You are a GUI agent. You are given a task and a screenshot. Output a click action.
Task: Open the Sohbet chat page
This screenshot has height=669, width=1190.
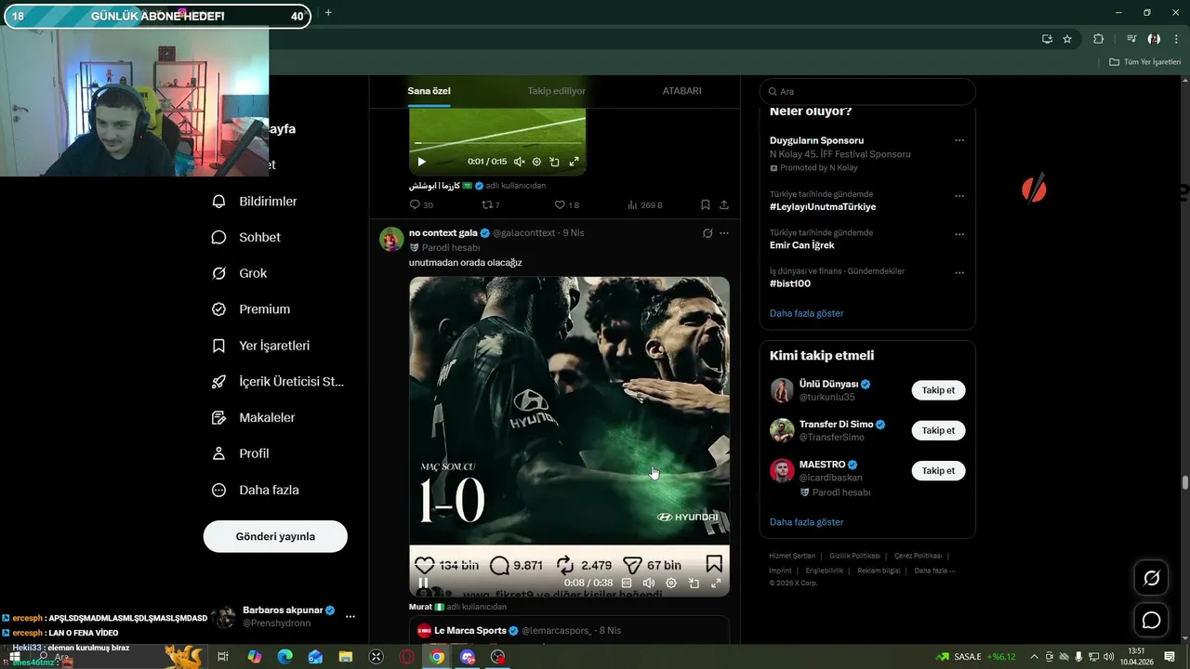pyautogui.click(x=246, y=237)
